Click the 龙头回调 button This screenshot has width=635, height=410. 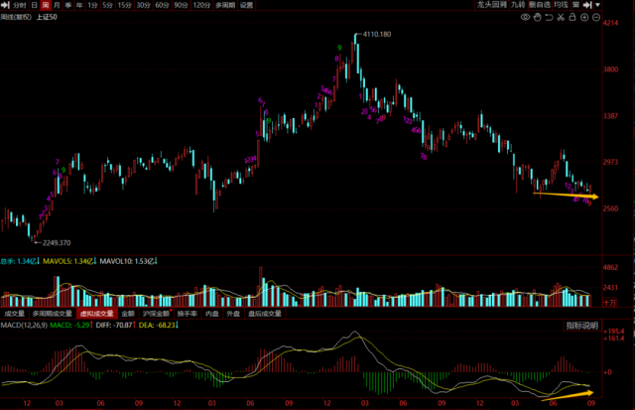(x=493, y=5)
